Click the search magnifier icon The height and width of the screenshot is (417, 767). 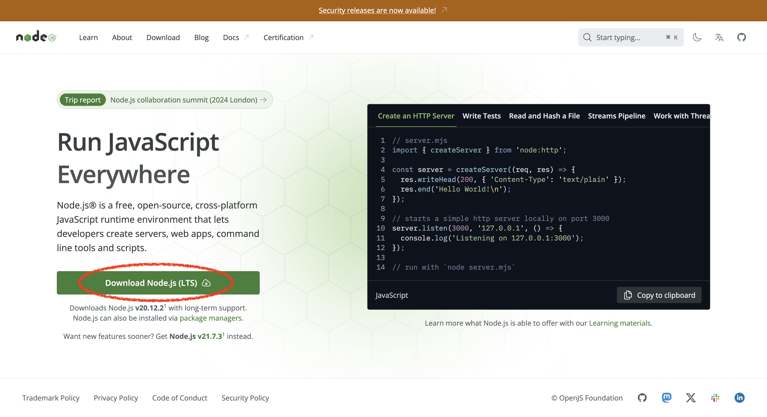tap(587, 37)
